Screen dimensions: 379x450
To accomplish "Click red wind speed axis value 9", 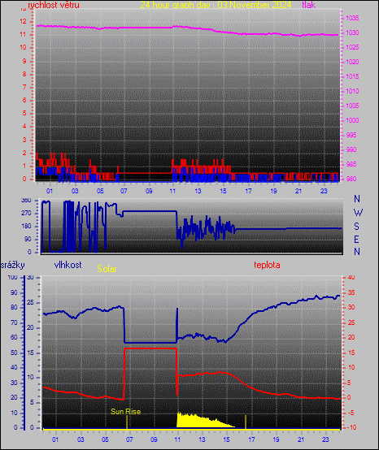I will 24,61.
